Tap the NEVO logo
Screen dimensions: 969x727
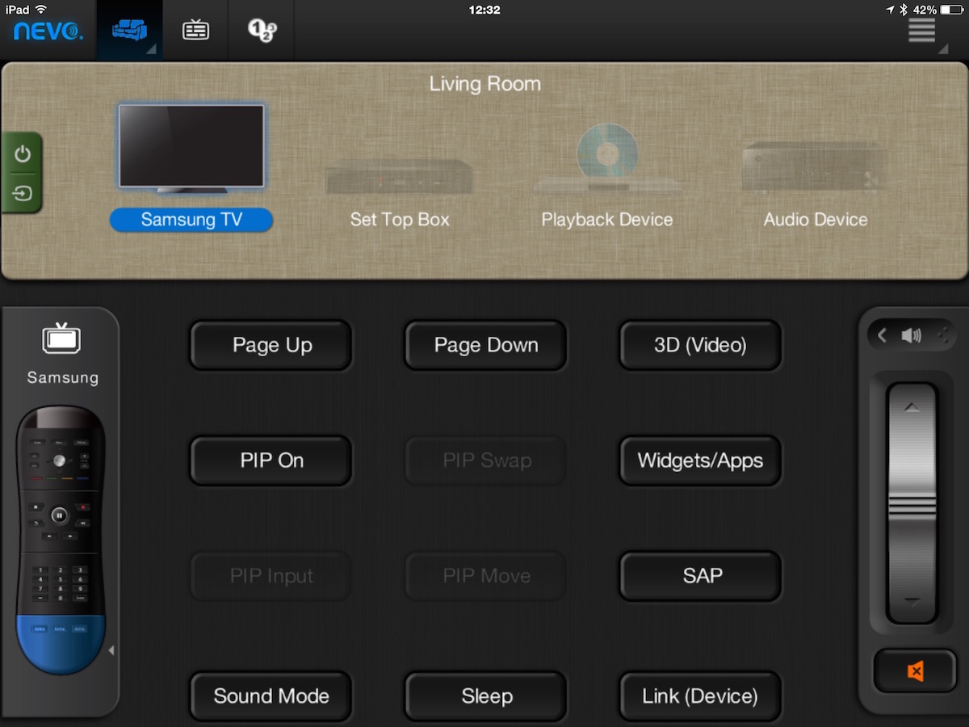(x=48, y=31)
